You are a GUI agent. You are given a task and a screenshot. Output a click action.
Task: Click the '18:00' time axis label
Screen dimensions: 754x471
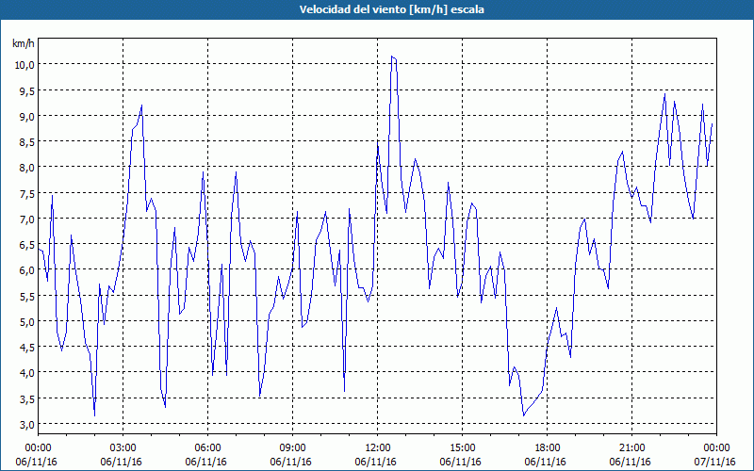[548, 448]
